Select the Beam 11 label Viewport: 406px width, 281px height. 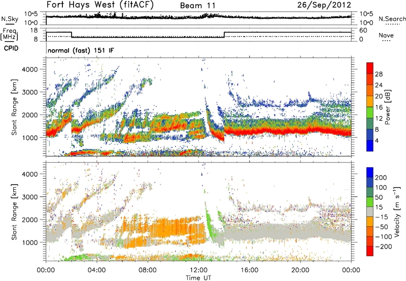[x=197, y=6]
